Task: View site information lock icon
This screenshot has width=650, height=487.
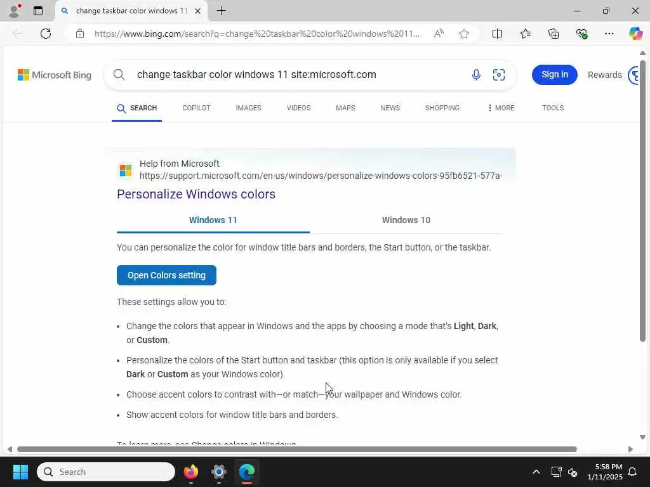Action: click(x=80, y=34)
